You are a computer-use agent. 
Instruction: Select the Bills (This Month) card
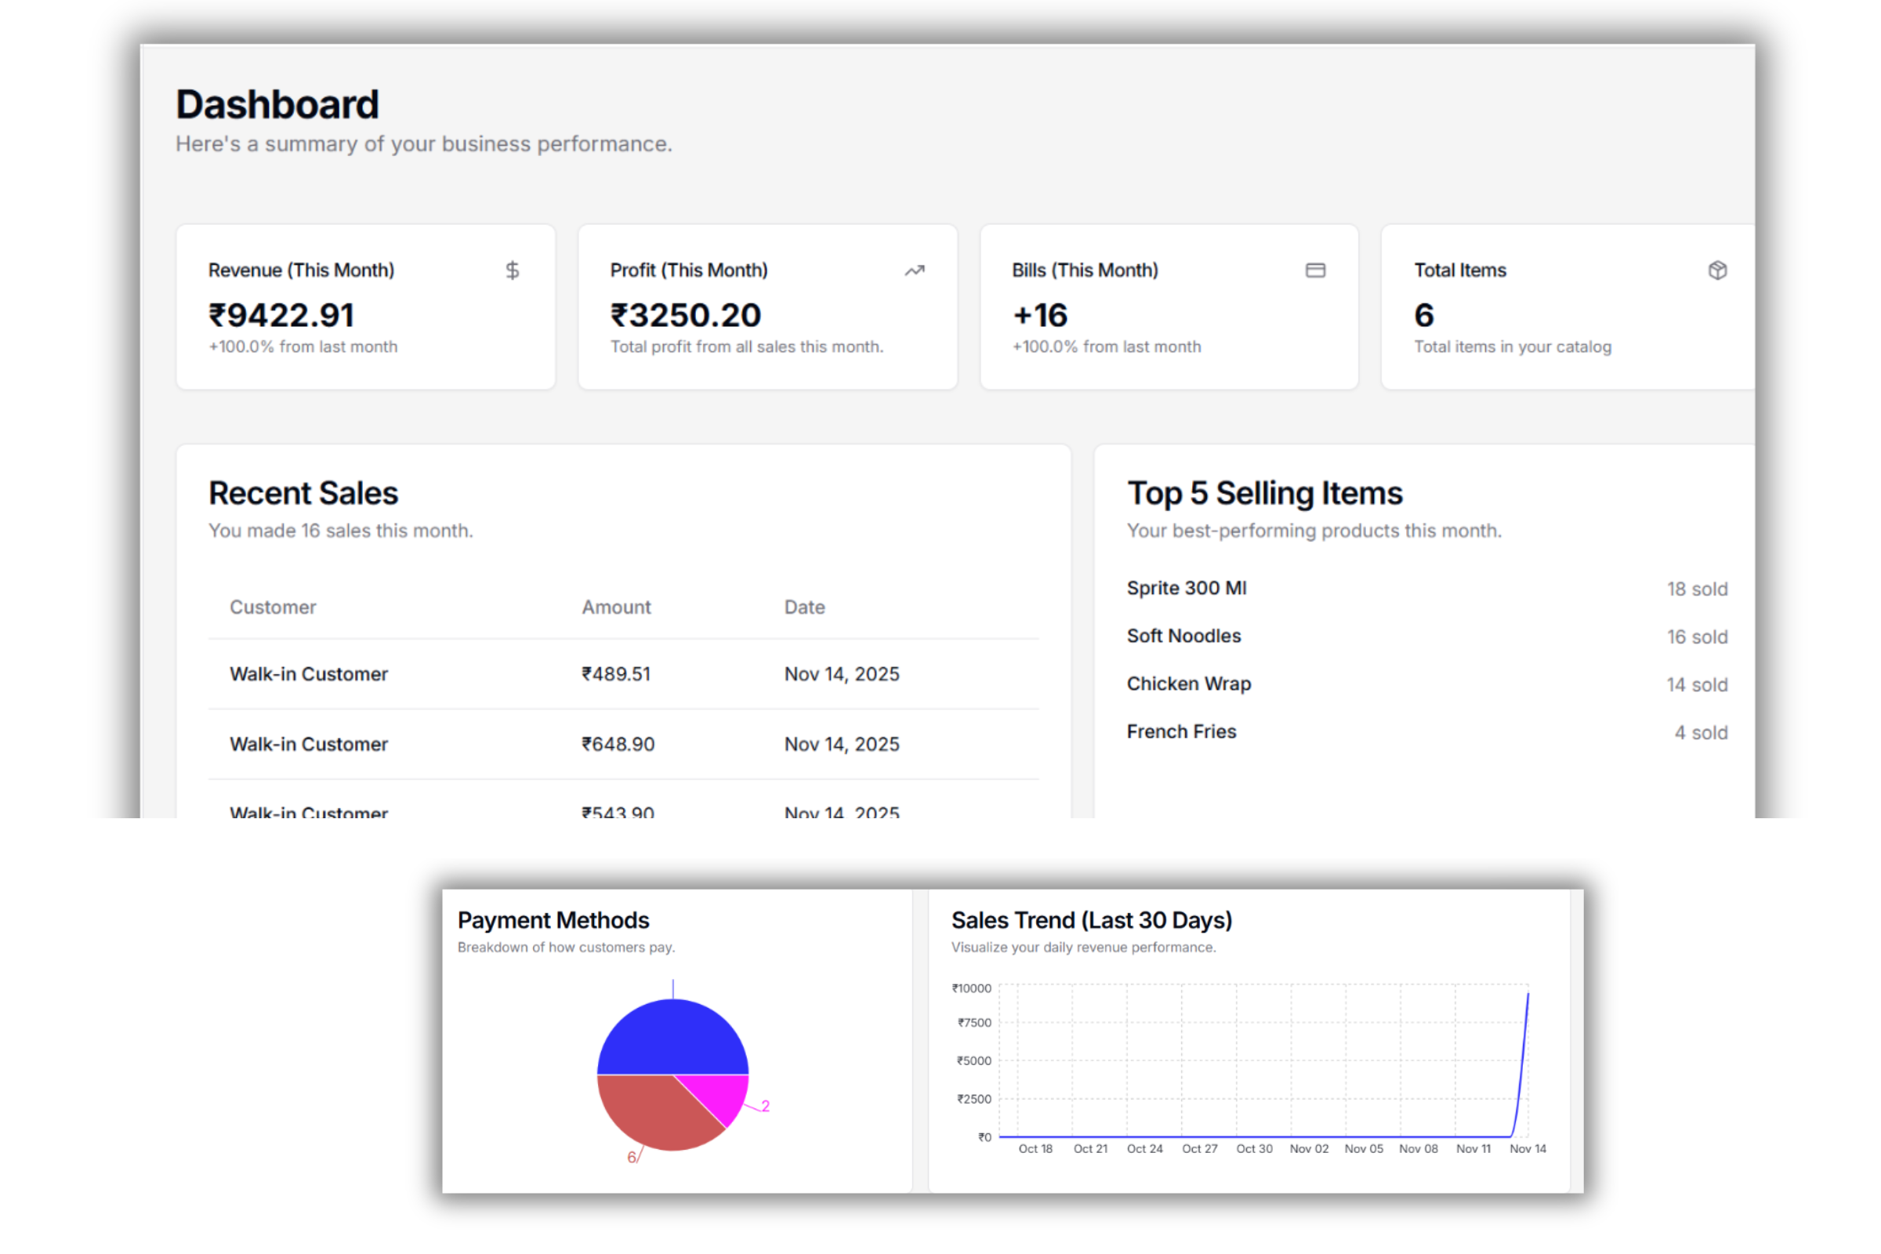(1169, 307)
